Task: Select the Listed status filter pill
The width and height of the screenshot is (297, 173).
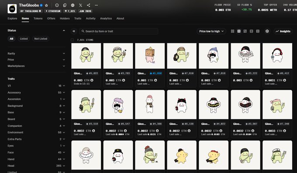Action: click(x=24, y=39)
